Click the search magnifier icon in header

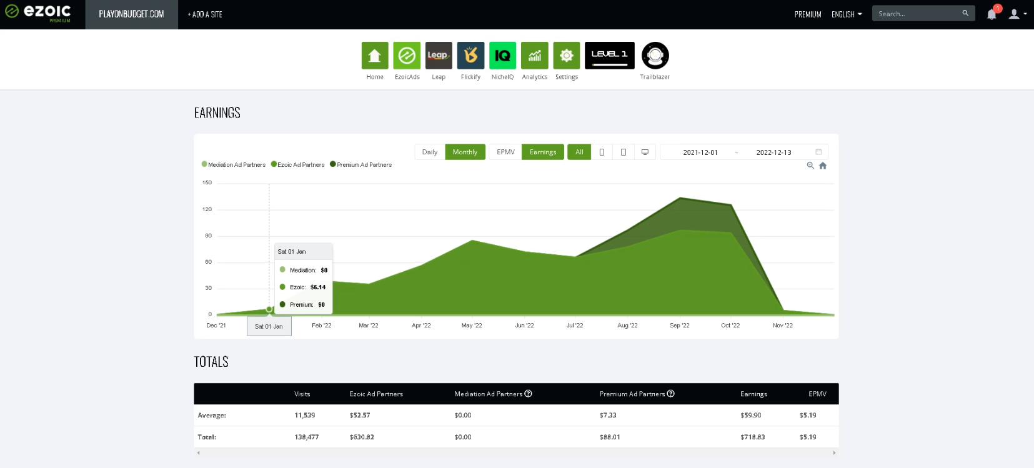[965, 13]
